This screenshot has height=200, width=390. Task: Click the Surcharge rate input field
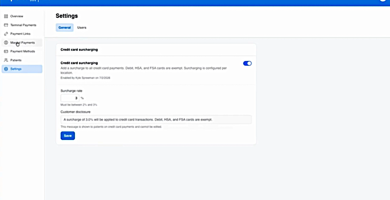tap(70, 98)
